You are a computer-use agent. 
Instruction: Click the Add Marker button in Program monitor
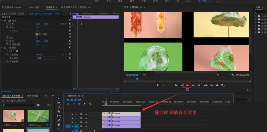158,85
